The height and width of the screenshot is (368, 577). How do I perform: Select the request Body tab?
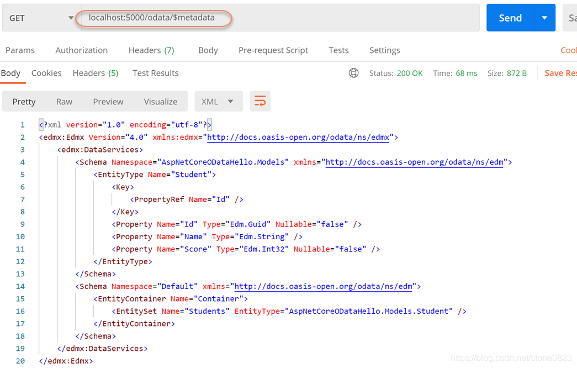pos(208,50)
